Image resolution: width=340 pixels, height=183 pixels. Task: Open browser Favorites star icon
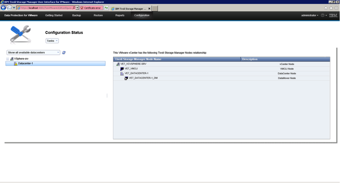click(331, 8)
